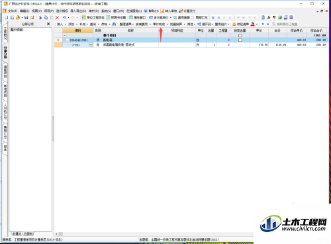Select the 分部分项 vertical side tab
The image size is (331, 244).
pyautogui.click(x=5, y=52)
